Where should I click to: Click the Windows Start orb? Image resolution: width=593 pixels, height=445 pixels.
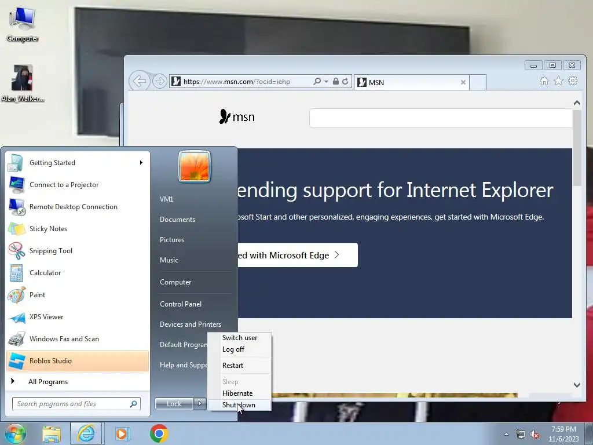click(15, 433)
